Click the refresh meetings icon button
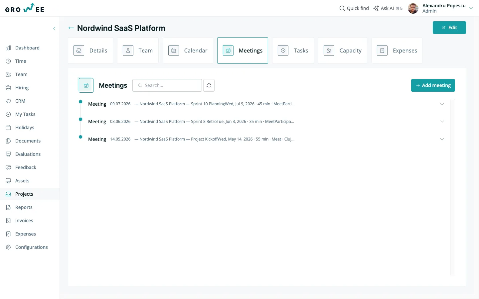Image resolution: width=479 pixels, height=299 pixels. click(x=209, y=85)
